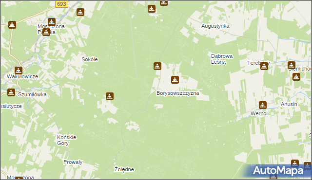Click the Augustynka place label
Screen dimensions: 312x180
[x=215, y=26]
